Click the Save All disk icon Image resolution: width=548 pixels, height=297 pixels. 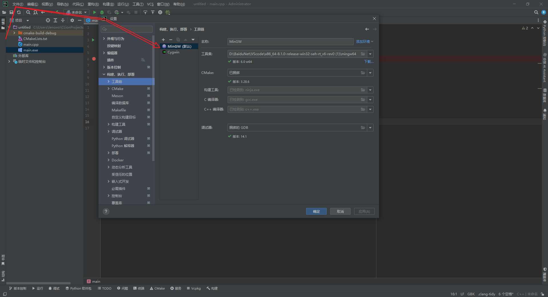tap(11, 12)
